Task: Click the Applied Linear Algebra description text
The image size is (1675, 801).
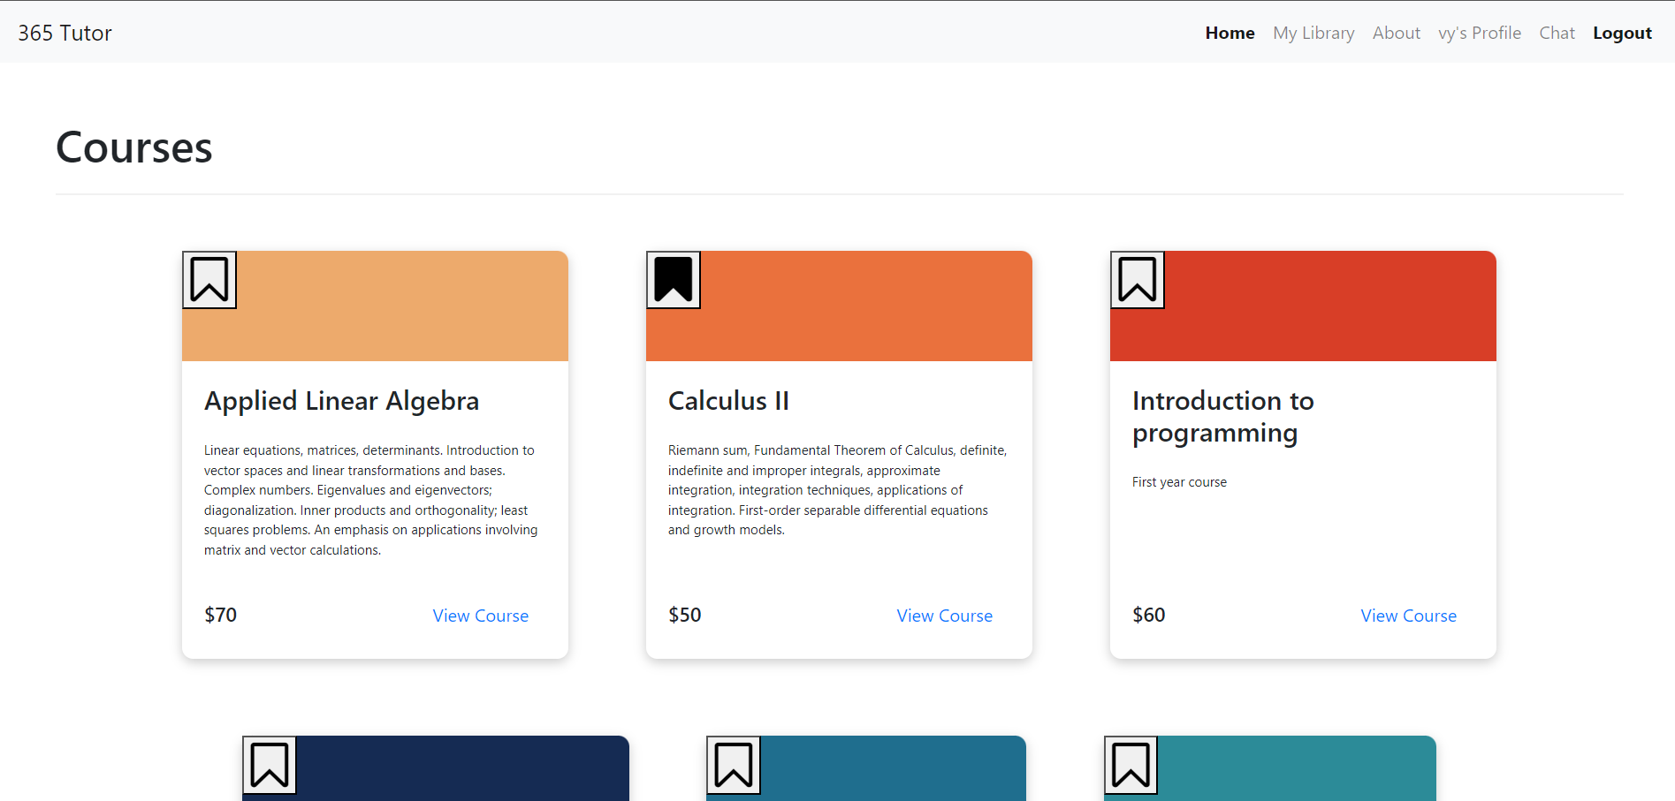Action: pyautogui.click(x=371, y=500)
